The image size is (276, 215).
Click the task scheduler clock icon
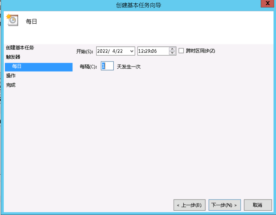[12, 20]
